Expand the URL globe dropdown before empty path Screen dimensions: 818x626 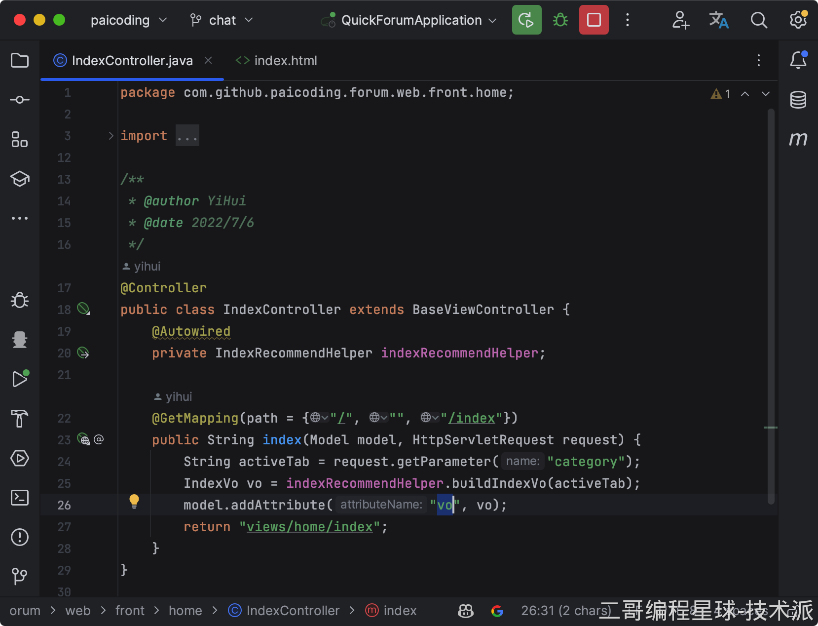tap(378, 418)
